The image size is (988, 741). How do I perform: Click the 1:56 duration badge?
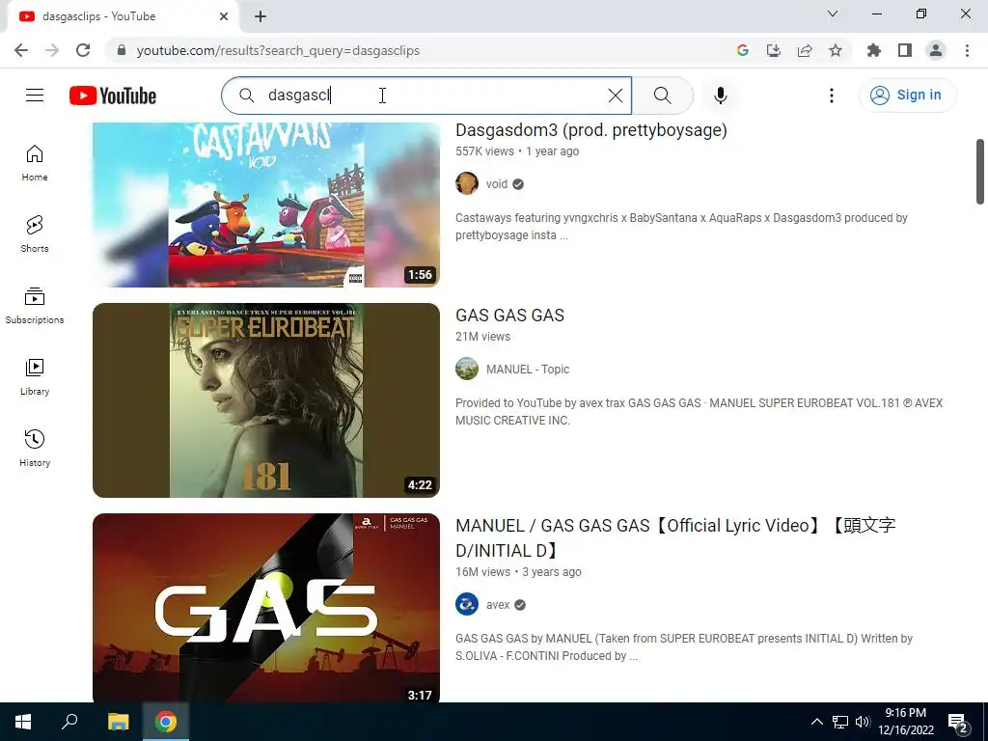tap(420, 275)
